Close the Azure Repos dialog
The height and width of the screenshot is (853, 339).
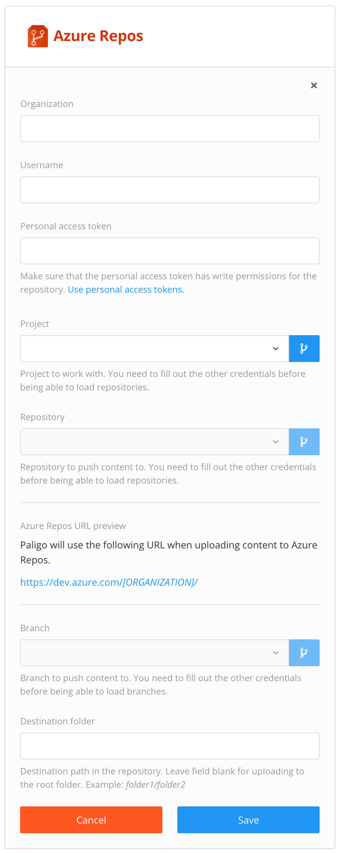pos(313,85)
